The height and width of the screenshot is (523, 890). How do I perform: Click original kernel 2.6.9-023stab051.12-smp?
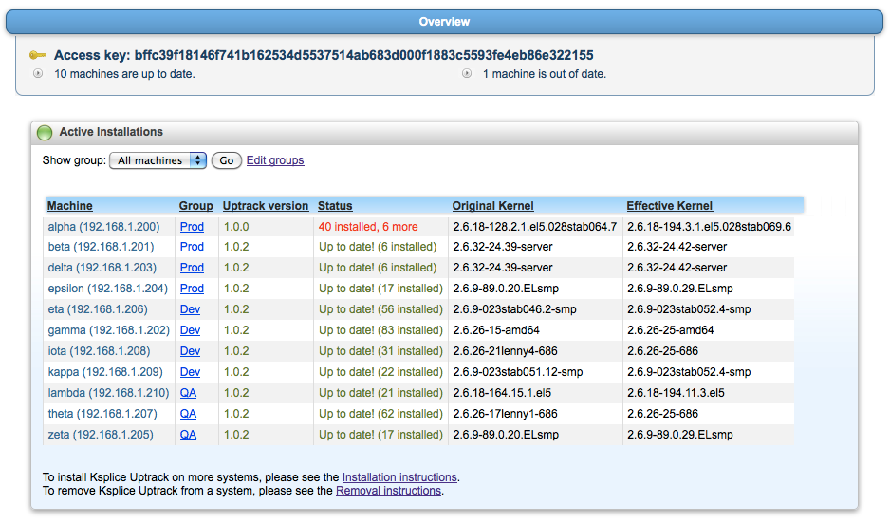click(x=518, y=372)
